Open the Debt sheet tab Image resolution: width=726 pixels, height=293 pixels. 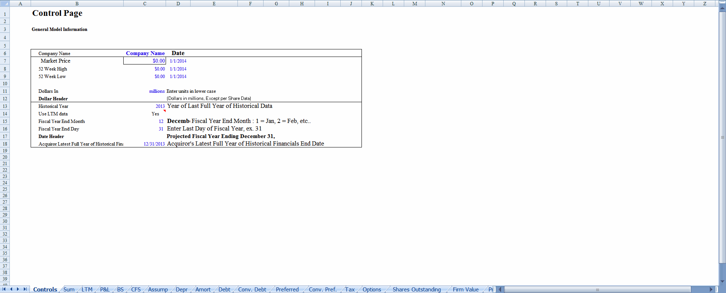click(x=224, y=290)
